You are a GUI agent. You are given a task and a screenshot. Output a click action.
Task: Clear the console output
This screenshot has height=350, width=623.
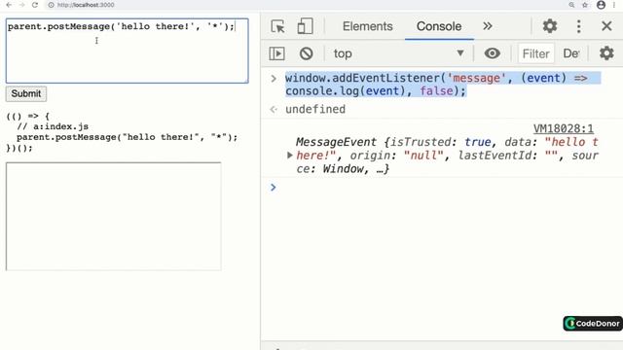[306, 53]
